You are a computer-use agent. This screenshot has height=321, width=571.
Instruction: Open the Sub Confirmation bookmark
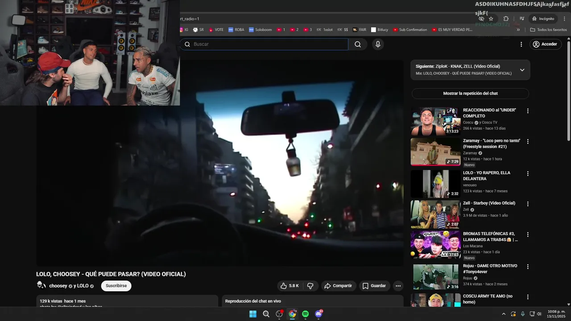point(410,30)
